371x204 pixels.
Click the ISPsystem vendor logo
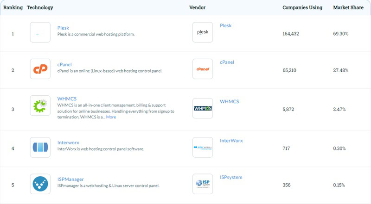(x=203, y=184)
